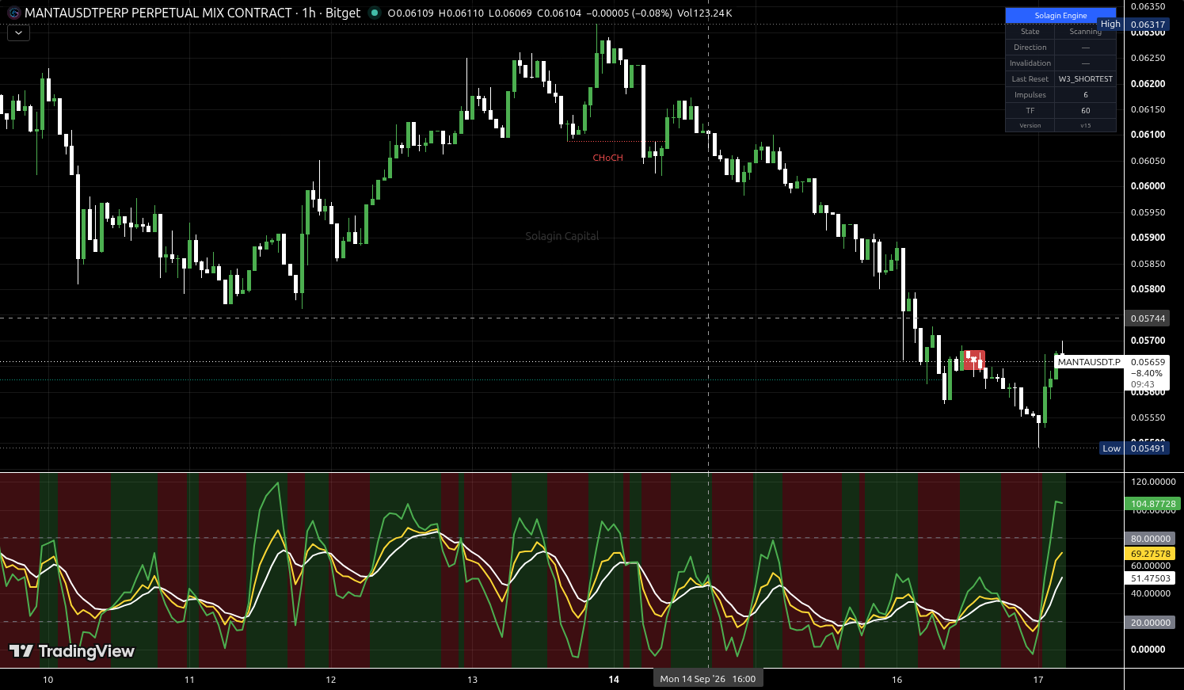The width and height of the screenshot is (1184, 690).
Task: Click the TF value 60 cell
Action: click(x=1085, y=111)
